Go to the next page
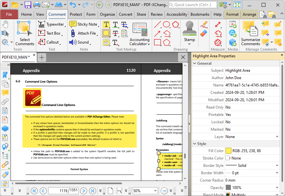Screen dimensions: 285x196 tap(84, 191)
